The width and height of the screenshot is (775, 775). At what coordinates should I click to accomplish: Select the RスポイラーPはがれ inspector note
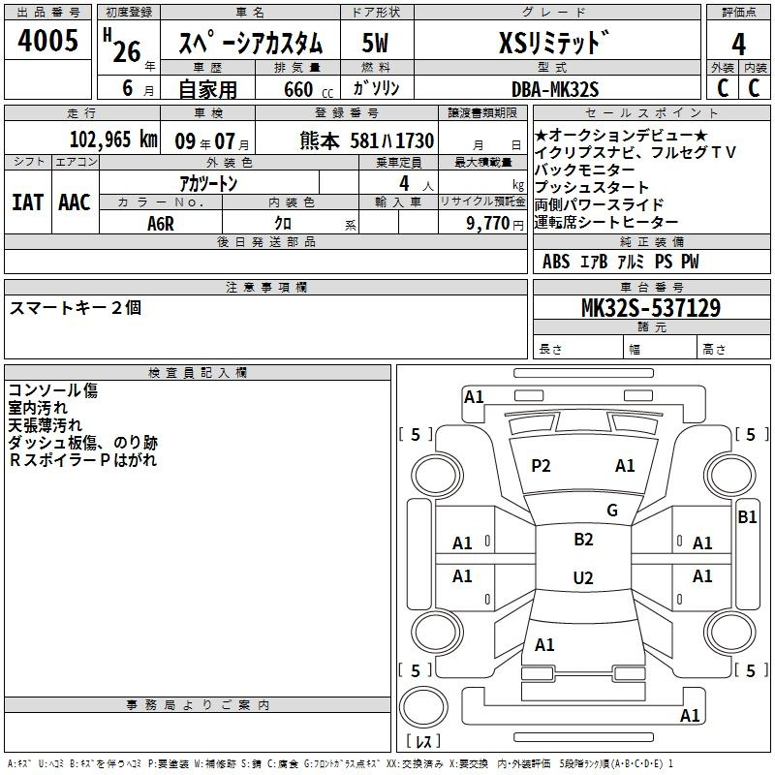click(x=82, y=459)
